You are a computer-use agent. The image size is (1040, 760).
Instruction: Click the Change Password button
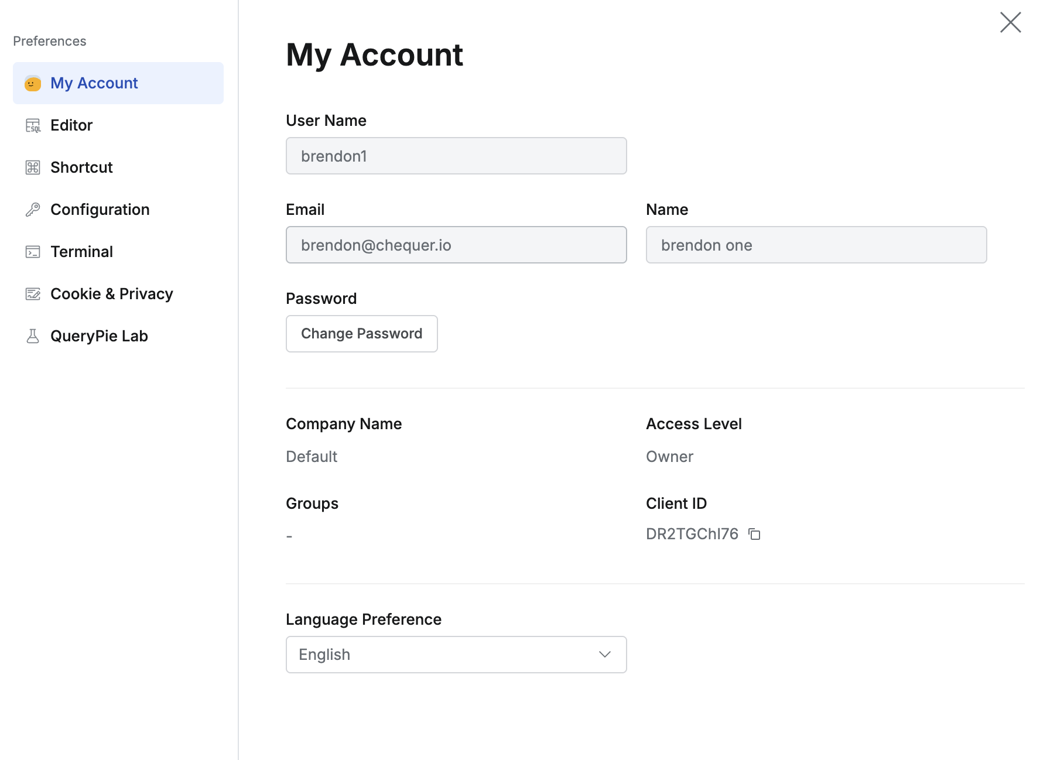pyautogui.click(x=361, y=333)
